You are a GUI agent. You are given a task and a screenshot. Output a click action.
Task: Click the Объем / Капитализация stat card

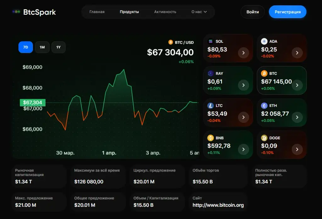pyautogui.click(x=157, y=202)
